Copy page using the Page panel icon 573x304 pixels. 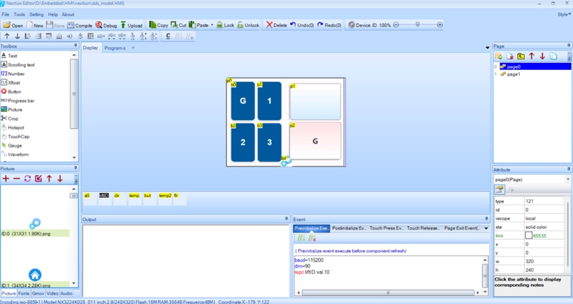click(x=553, y=56)
